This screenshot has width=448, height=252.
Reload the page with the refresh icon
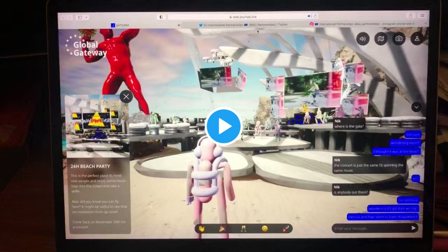pyautogui.click(x=316, y=16)
